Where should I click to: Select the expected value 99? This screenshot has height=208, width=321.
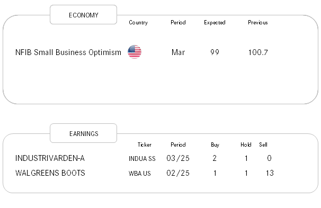click(215, 52)
